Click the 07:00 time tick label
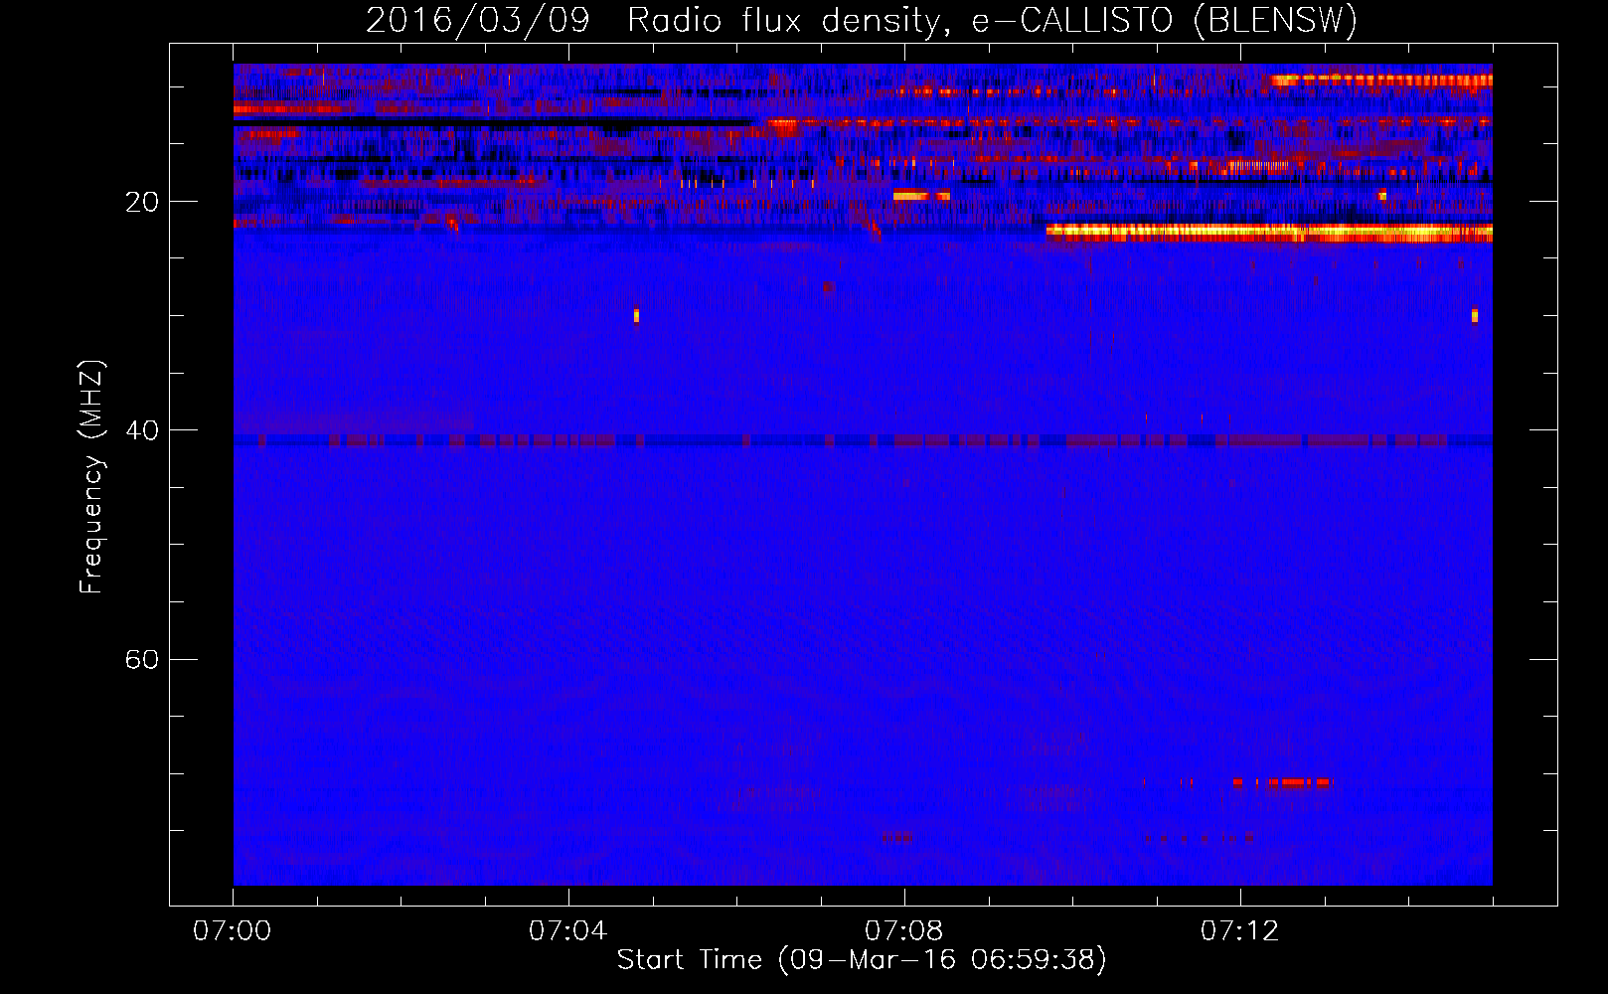1608x994 pixels. pos(233,930)
